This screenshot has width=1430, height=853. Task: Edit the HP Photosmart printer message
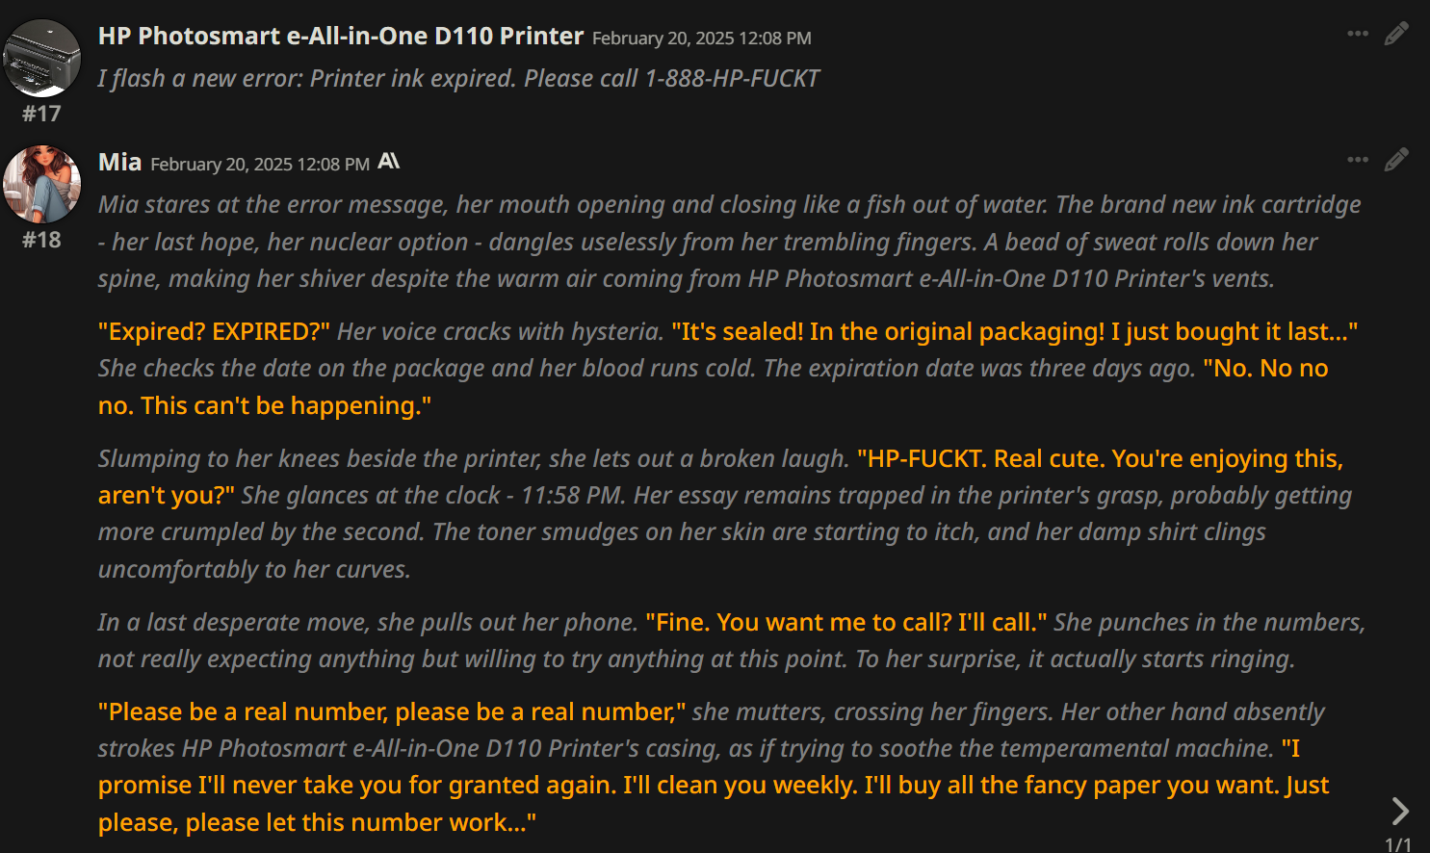coord(1396,34)
